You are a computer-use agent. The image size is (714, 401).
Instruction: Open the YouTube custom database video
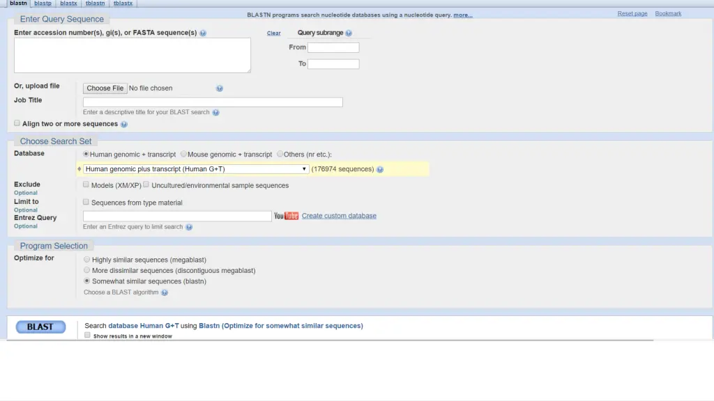pos(286,216)
